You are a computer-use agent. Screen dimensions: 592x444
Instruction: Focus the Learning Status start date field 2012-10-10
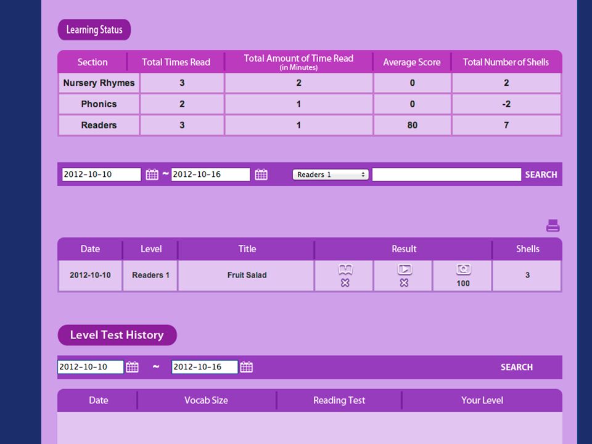(101, 175)
